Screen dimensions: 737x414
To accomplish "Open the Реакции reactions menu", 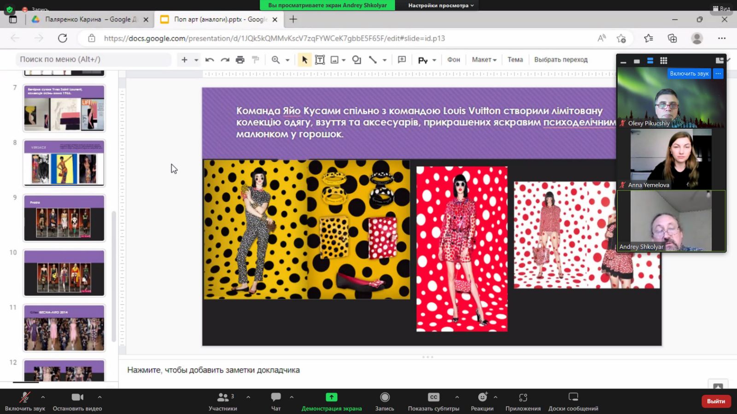I will pyautogui.click(x=482, y=401).
